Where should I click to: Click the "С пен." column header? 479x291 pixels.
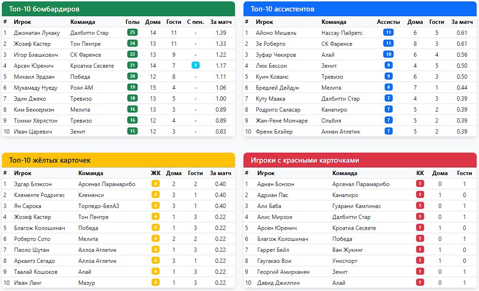point(195,22)
